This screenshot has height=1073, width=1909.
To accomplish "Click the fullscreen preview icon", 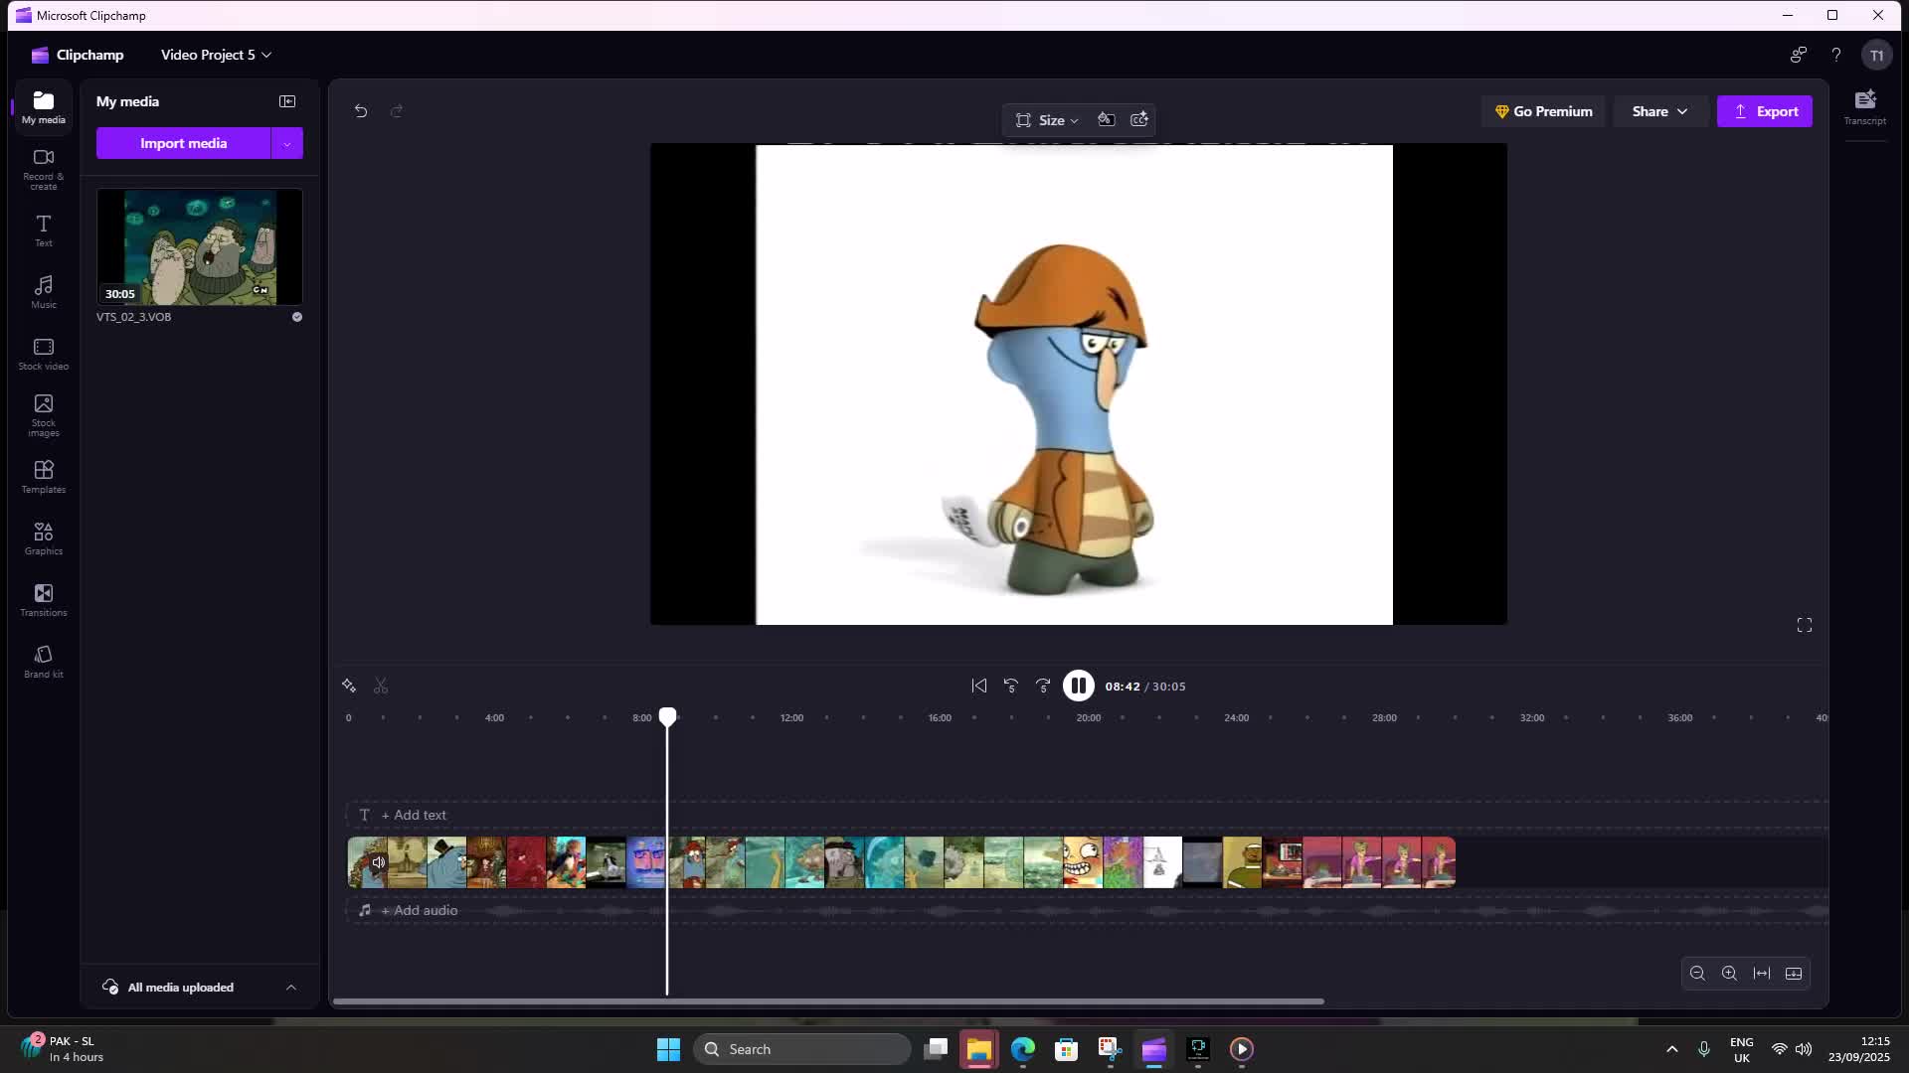I will tap(1805, 625).
